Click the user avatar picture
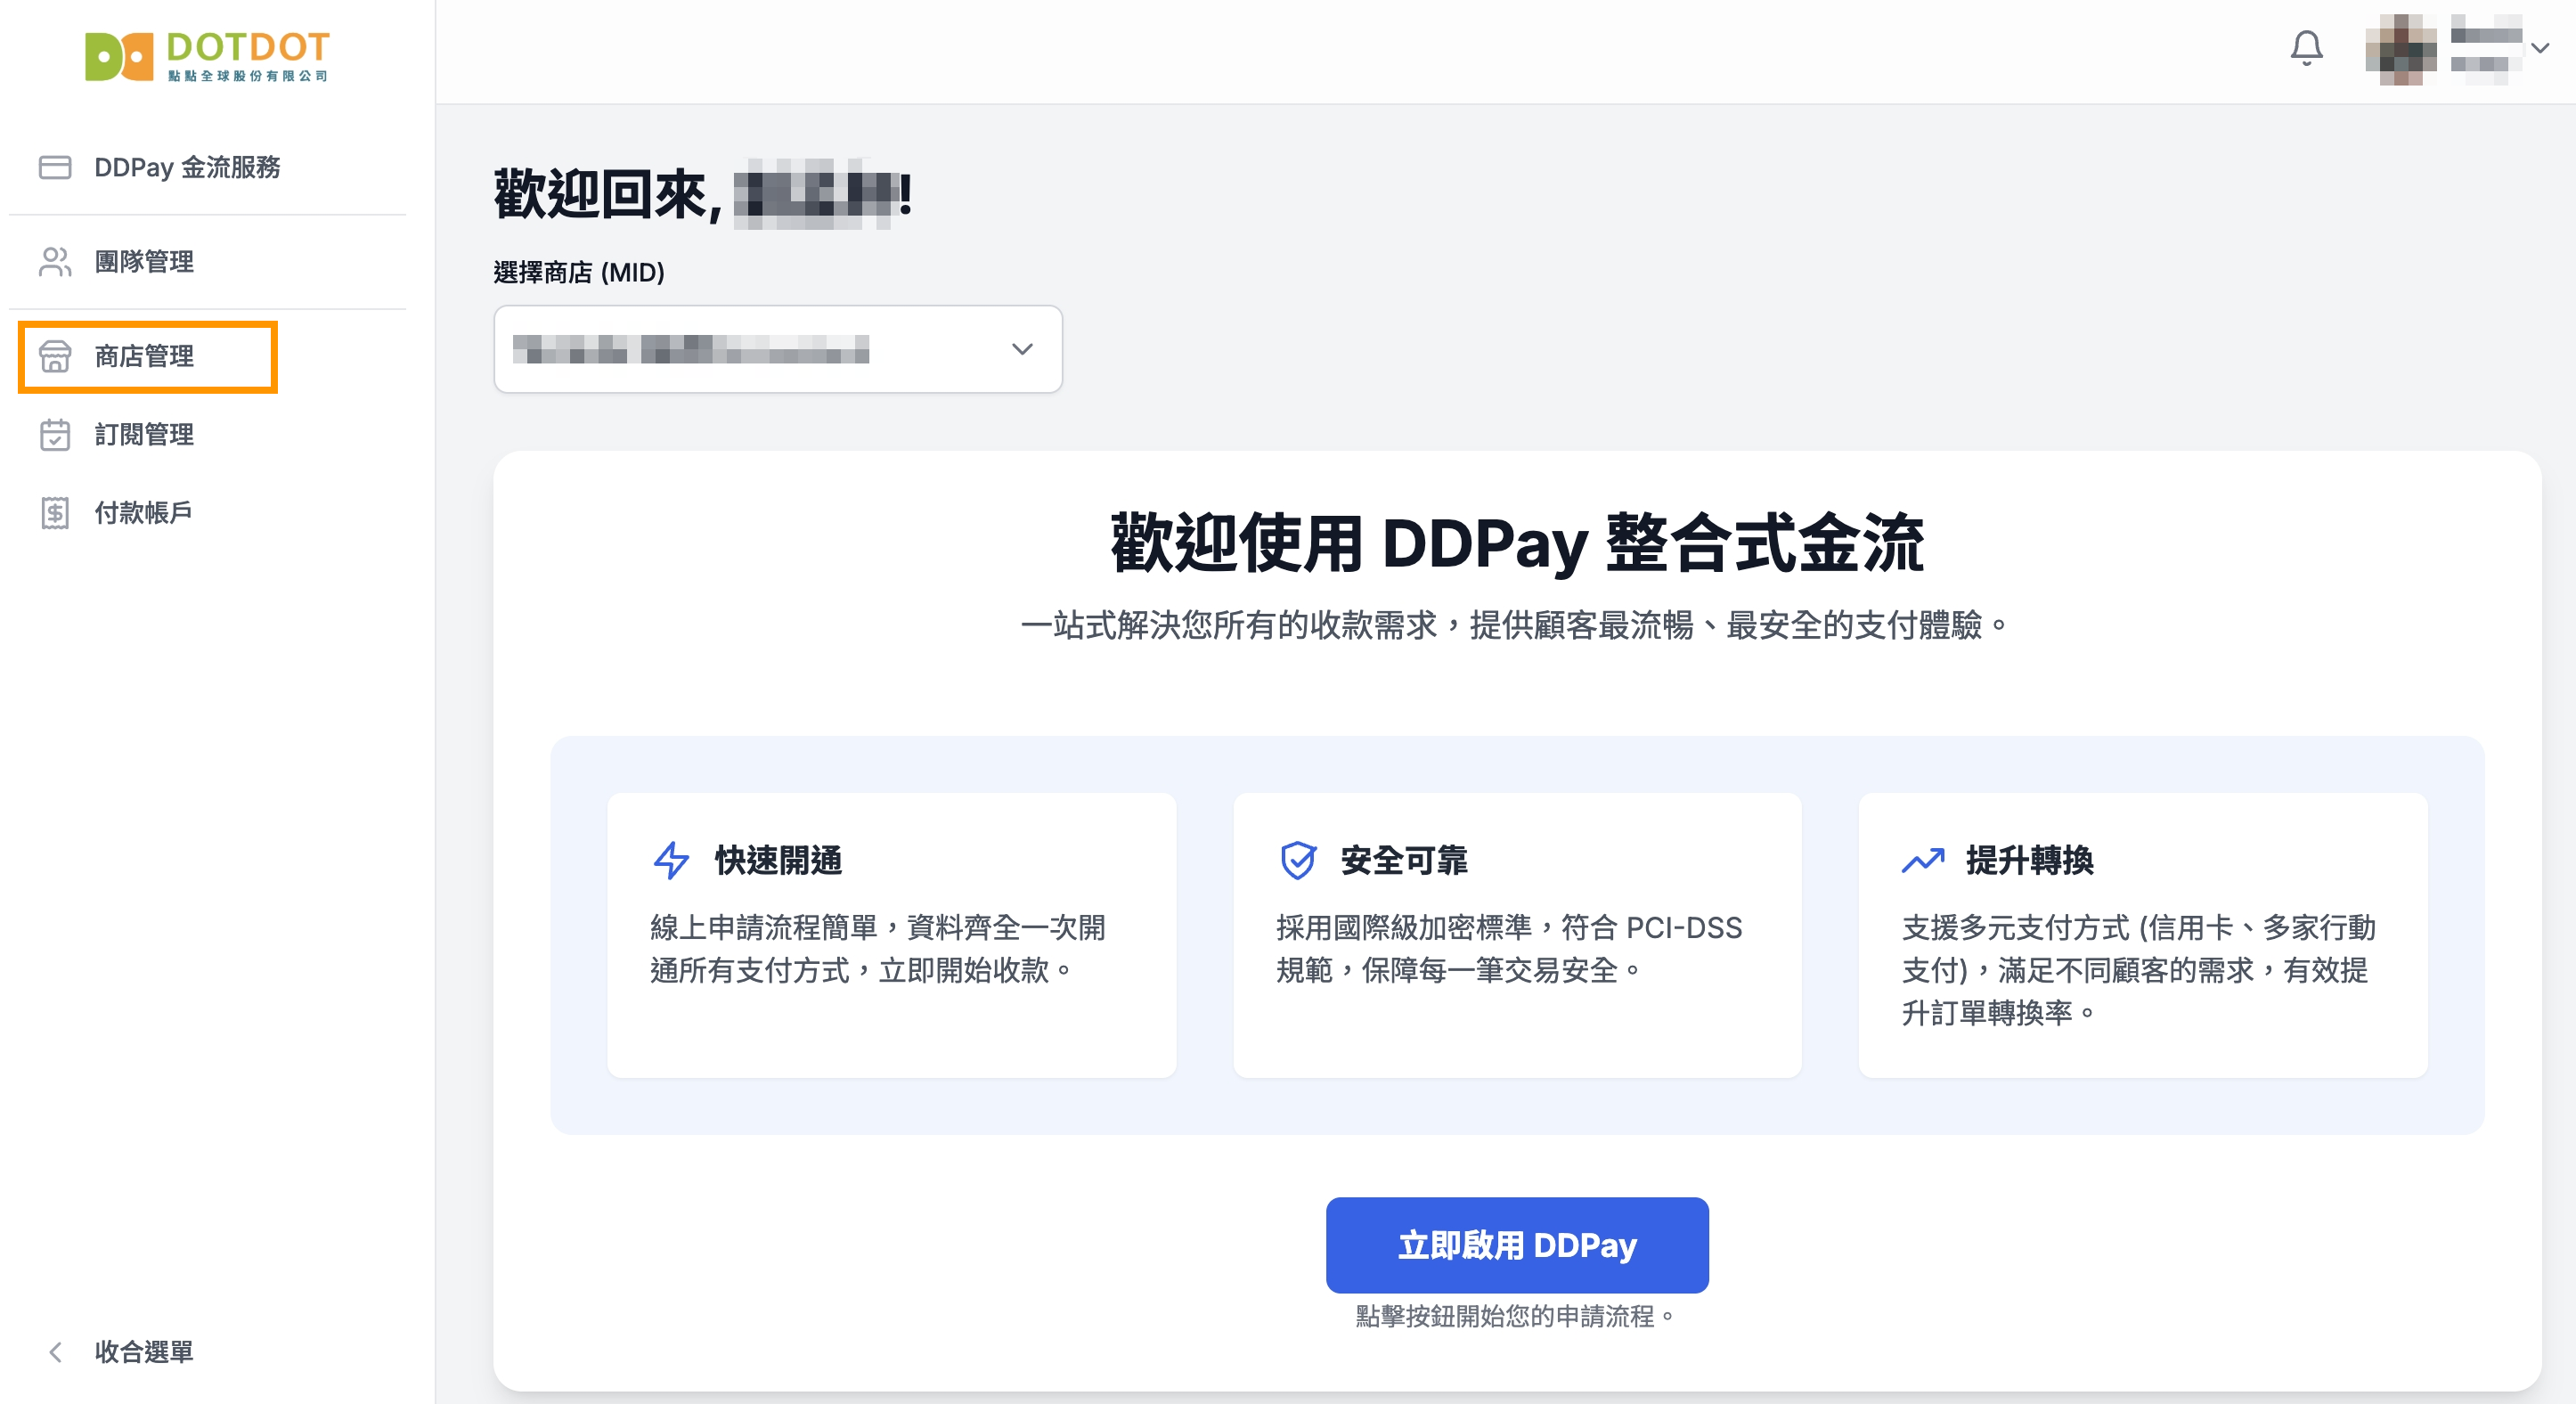2576x1404 pixels. pos(2400,49)
